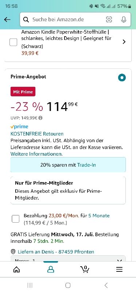Check the Kindle Paperwhite-Stoffhülle checkbox
Viewport: 136px width, 293px height.
coord(13,42)
